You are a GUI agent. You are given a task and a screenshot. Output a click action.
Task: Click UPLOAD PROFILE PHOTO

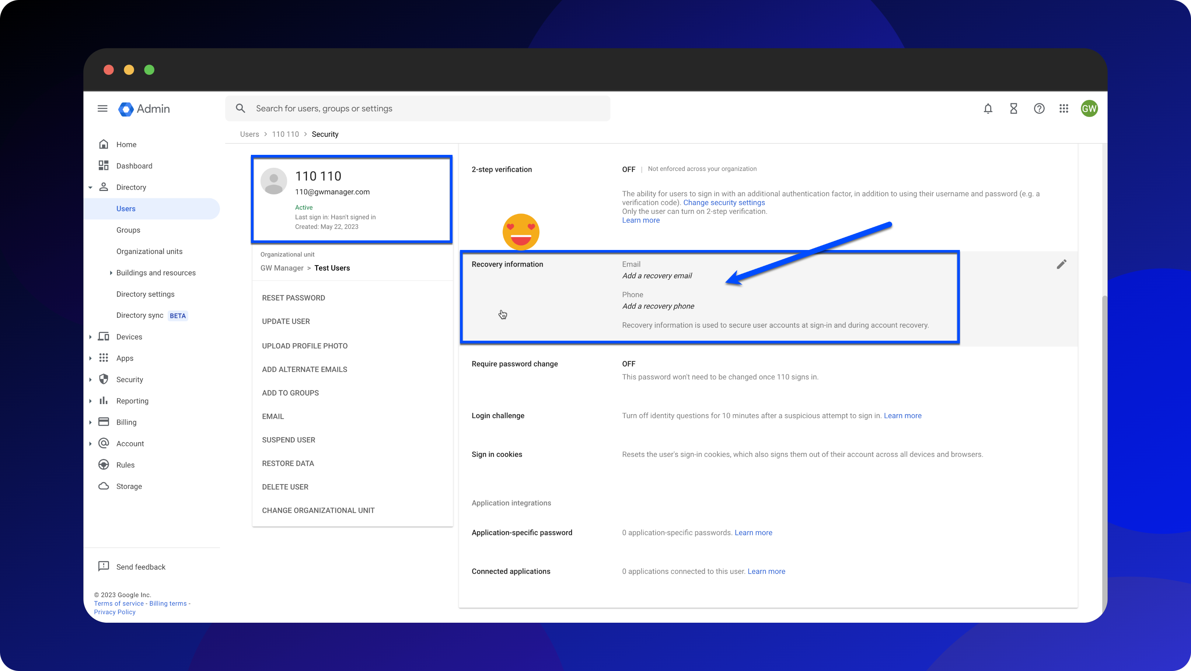tap(305, 346)
